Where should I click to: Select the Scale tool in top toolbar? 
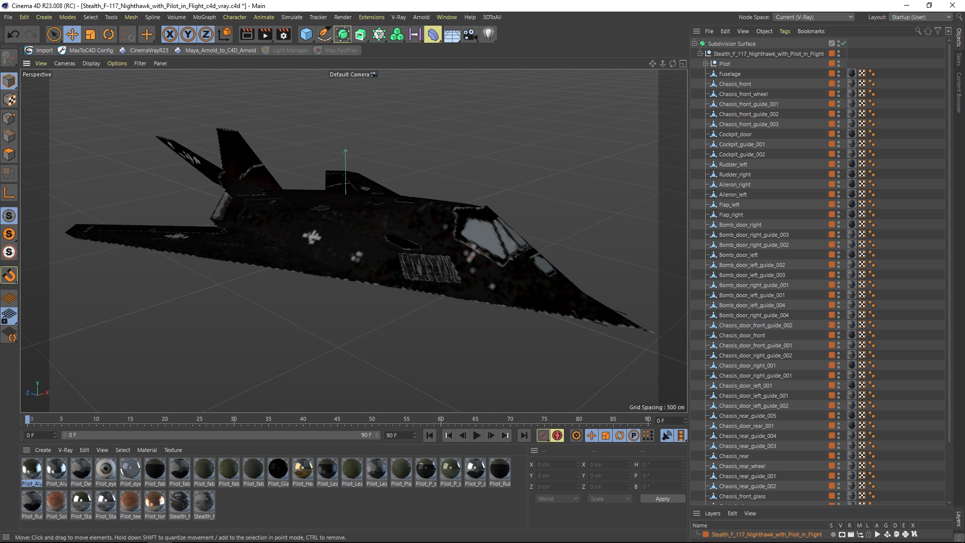pyautogui.click(x=90, y=34)
